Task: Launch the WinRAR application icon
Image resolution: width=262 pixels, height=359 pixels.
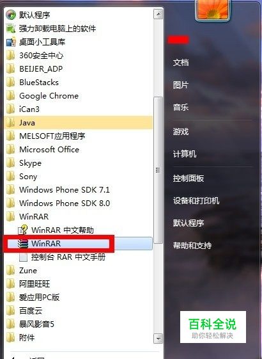Action: 23,244
